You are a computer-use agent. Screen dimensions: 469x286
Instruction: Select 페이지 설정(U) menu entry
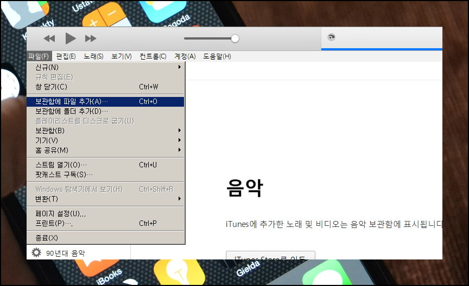[x=105, y=214]
